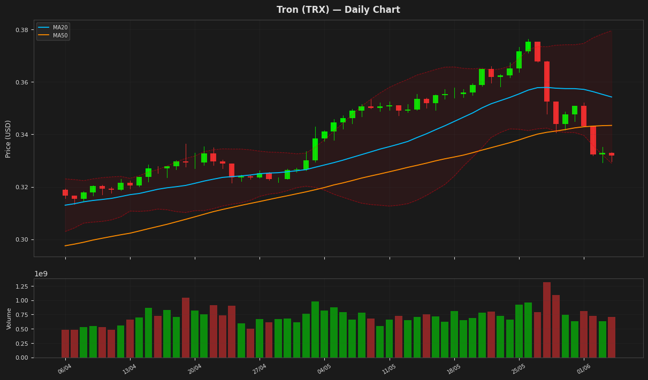Click the 1.25 volume tick label

[x=21, y=286]
